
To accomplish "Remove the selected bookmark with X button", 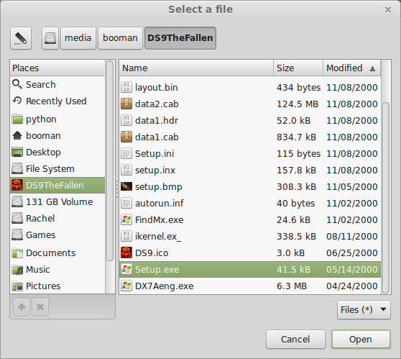I will [40, 307].
